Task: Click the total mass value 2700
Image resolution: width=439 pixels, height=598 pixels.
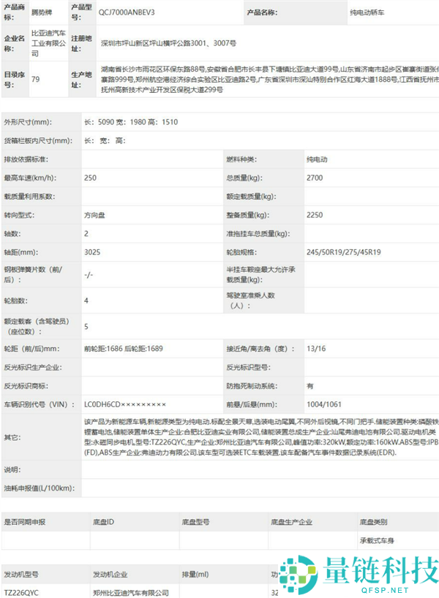Action: tap(315, 178)
